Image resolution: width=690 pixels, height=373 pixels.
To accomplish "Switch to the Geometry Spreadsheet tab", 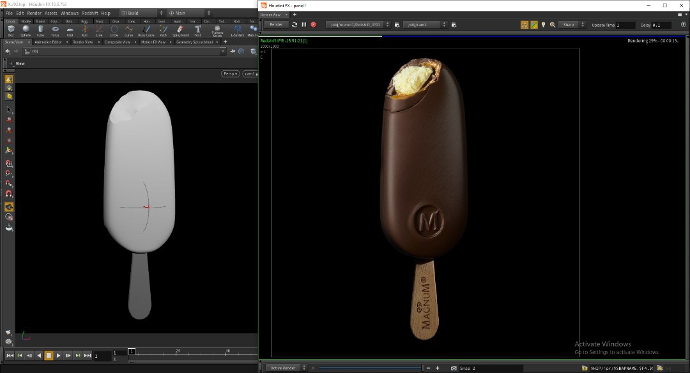I will coord(194,42).
